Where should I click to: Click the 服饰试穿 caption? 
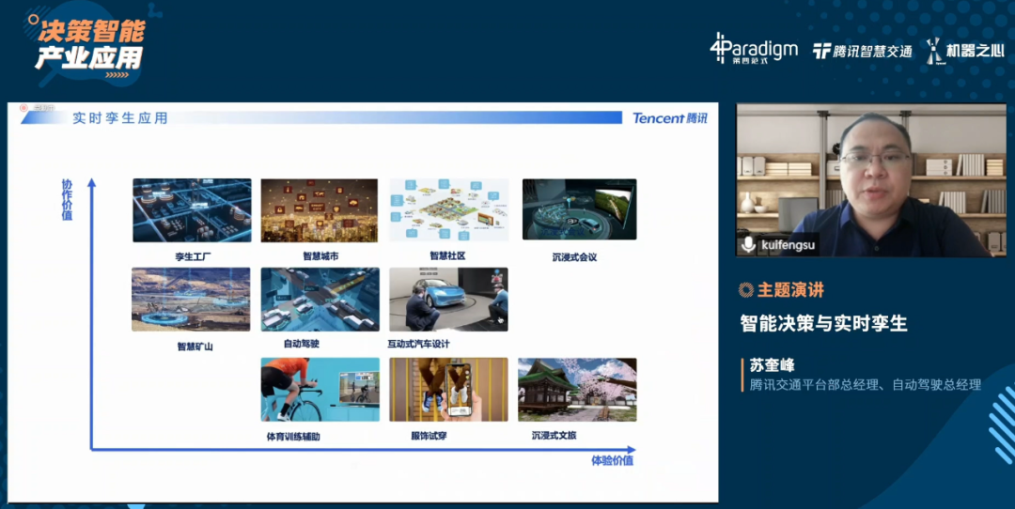pyautogui.click(x=429, y=436)
